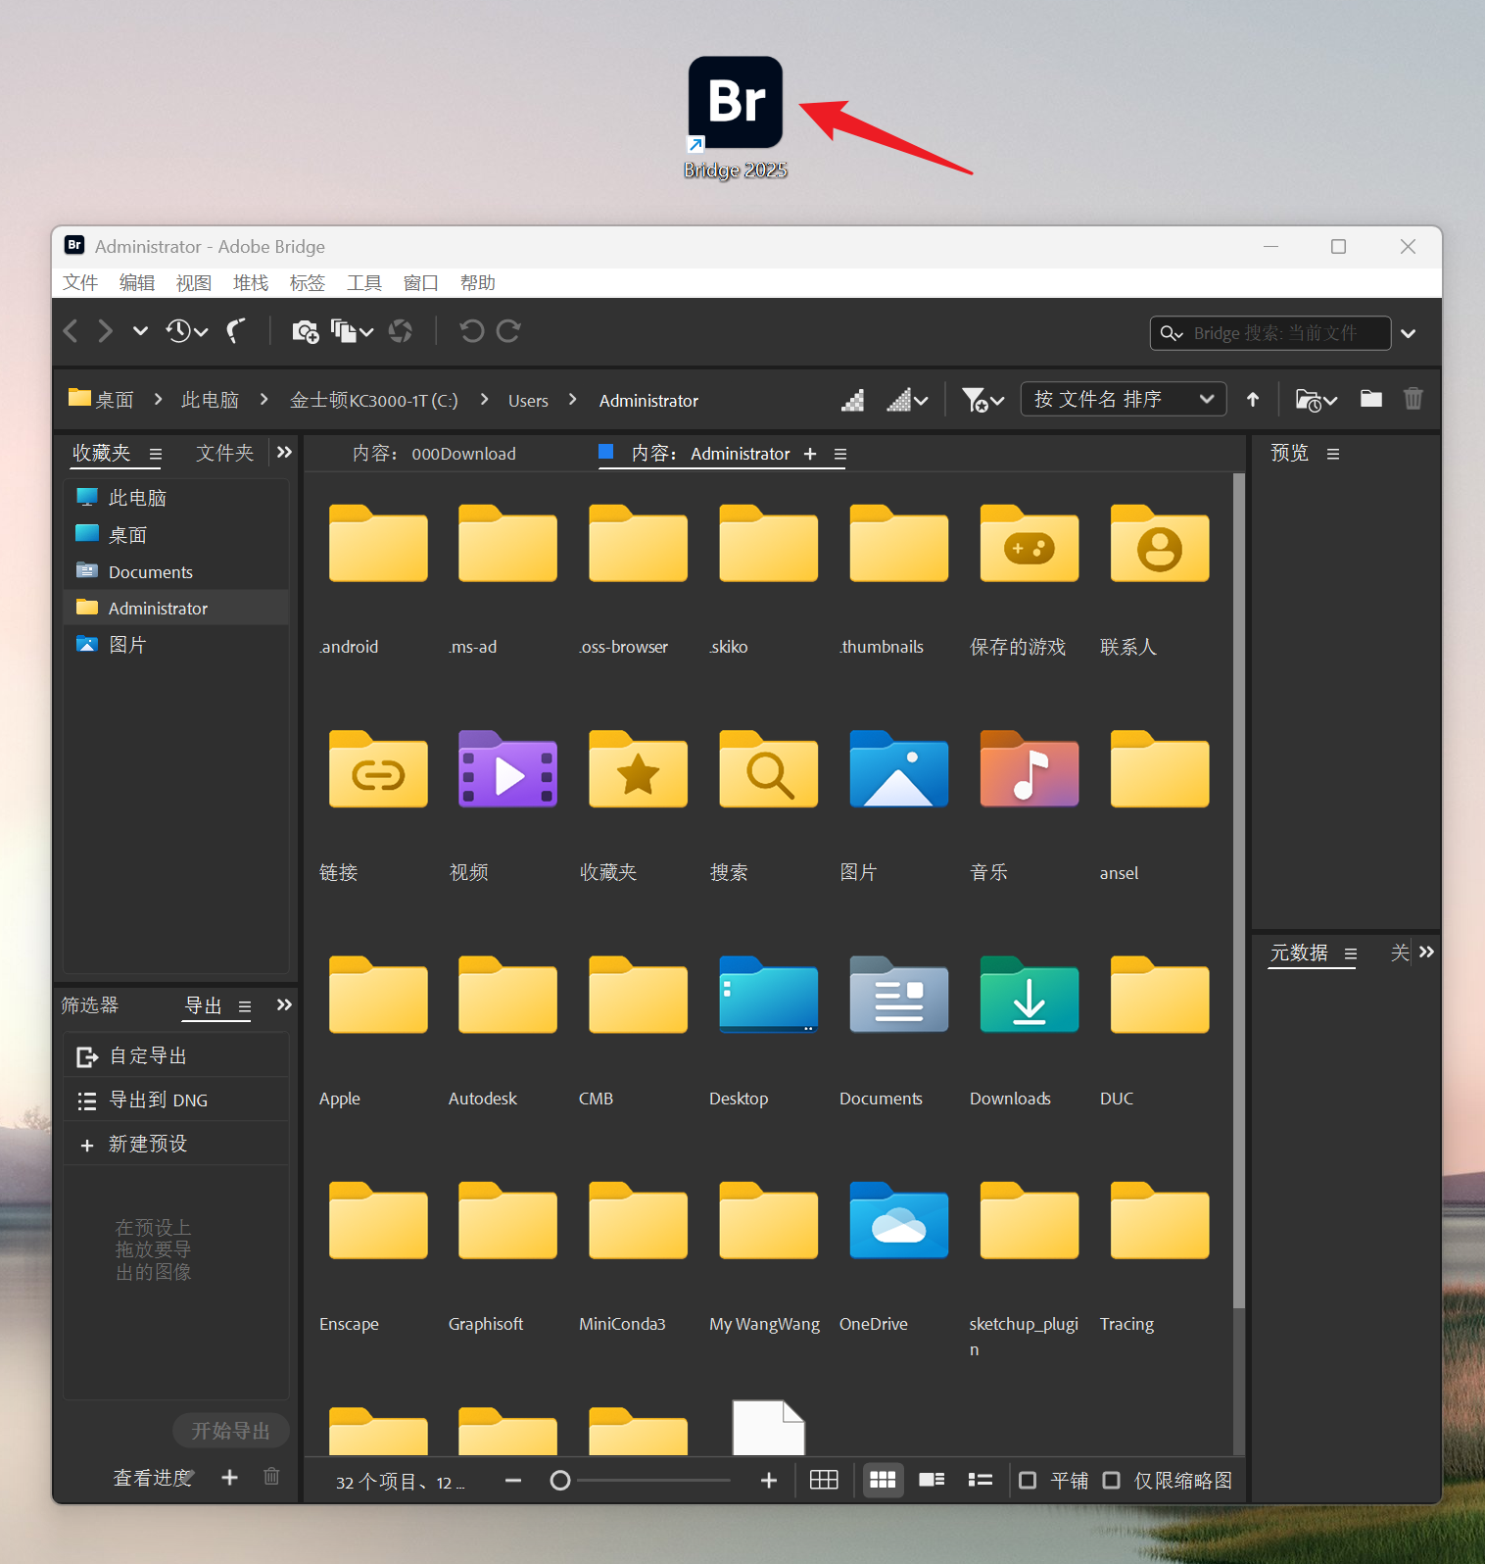Add a new content tab with plus

pyautogui.click(x=810, y=454)
